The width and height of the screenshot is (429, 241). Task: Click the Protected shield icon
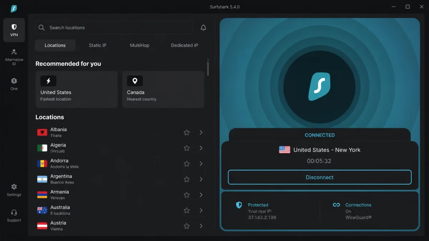pos(239,205)
